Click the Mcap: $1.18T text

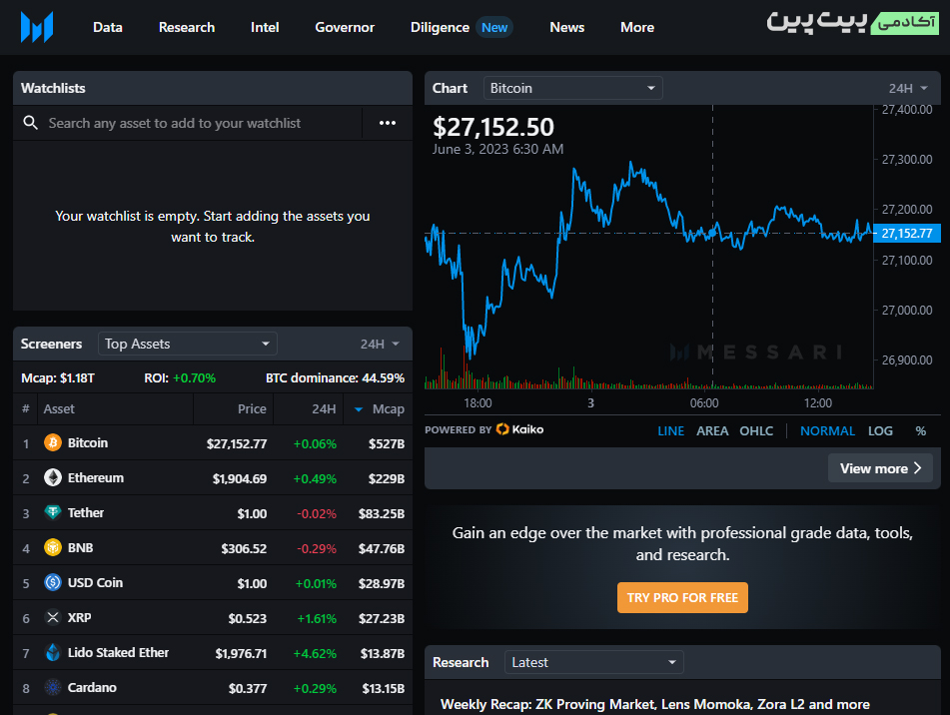tap(58, 377)
